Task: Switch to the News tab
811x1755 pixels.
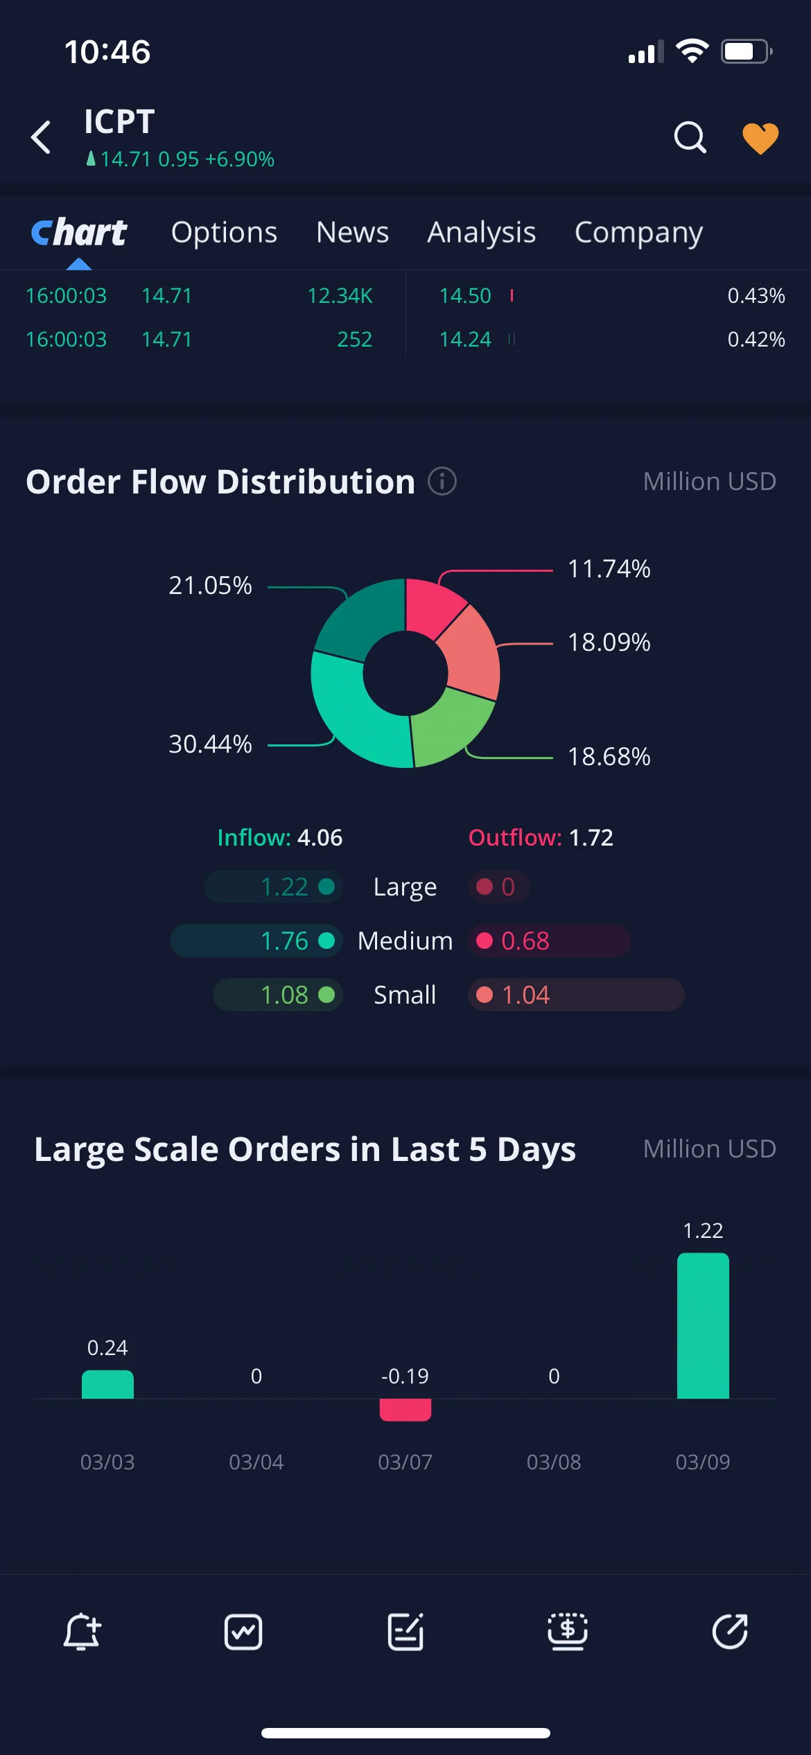Action: pos(352,232)
